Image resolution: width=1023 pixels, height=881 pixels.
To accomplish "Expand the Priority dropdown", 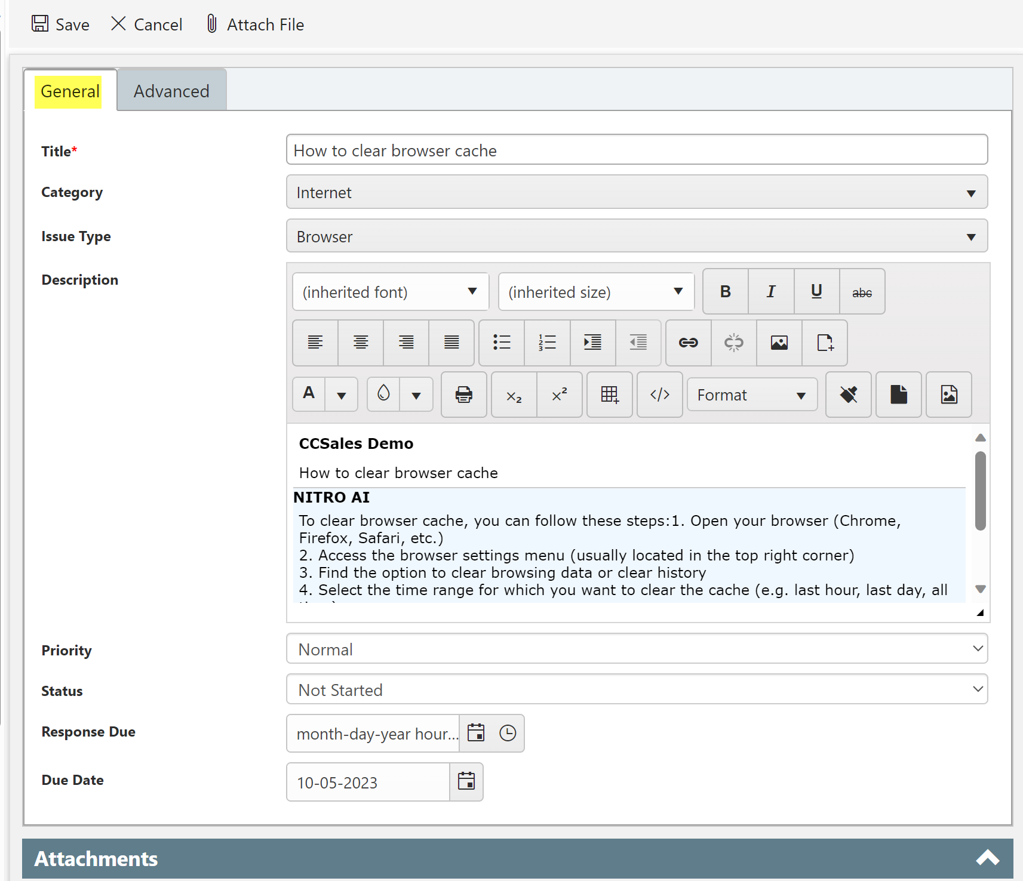I will (x=637, y=649).
